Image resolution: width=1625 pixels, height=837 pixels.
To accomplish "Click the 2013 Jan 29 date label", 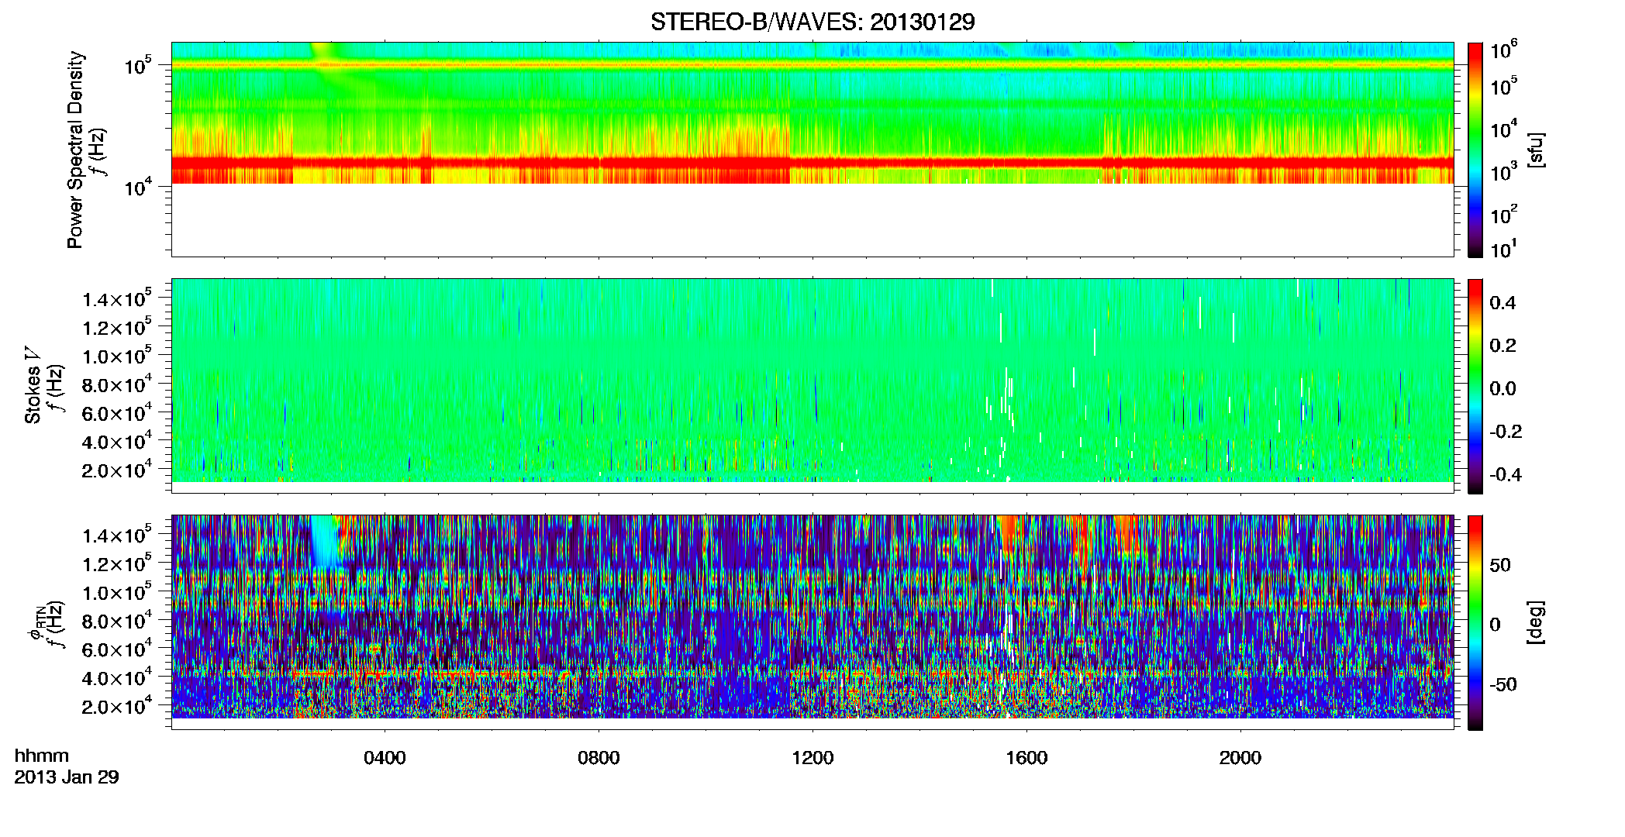I will point(67,777).
